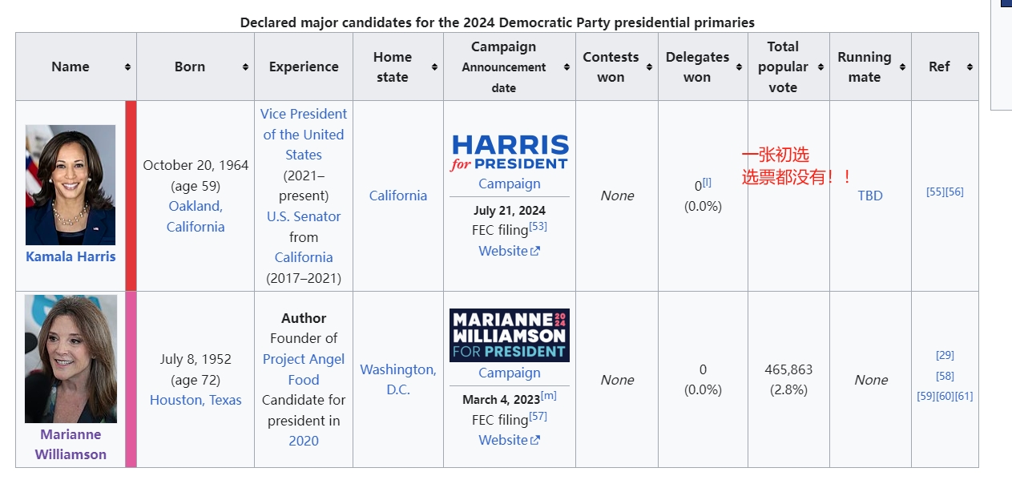Sort table by Name column arrows
This screenshot has width=1012, height=484.
pos(127,67)
